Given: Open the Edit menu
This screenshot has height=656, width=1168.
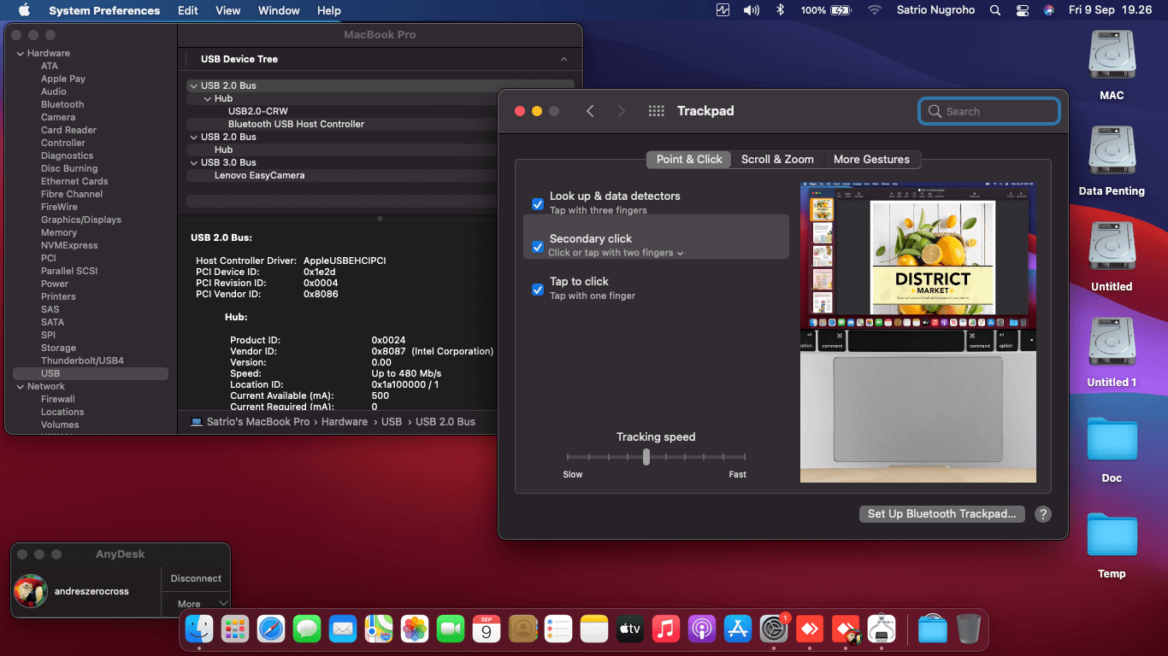Looking at the screenshot, I should tap(188, 10).
